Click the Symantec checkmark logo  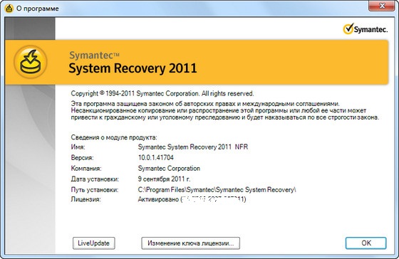pyautogui.click(x=366, y=29)
